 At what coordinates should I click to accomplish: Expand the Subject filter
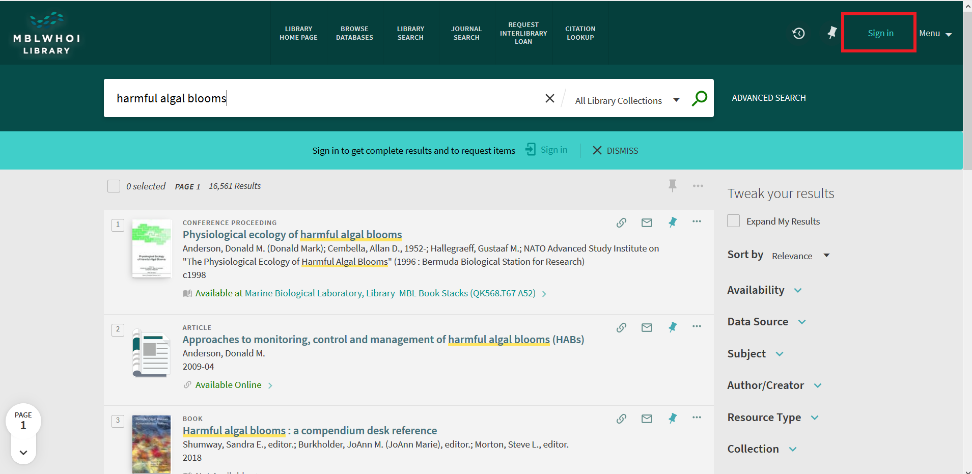click(x=755, y=354)
